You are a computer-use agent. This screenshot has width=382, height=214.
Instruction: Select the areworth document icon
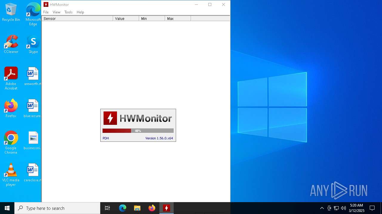tap(33, 76)
